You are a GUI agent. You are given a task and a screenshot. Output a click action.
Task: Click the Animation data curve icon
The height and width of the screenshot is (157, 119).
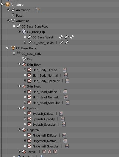tap(13, 10)
